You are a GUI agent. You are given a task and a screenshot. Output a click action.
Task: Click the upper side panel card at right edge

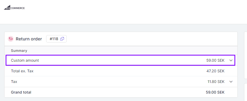coord(246,55)
